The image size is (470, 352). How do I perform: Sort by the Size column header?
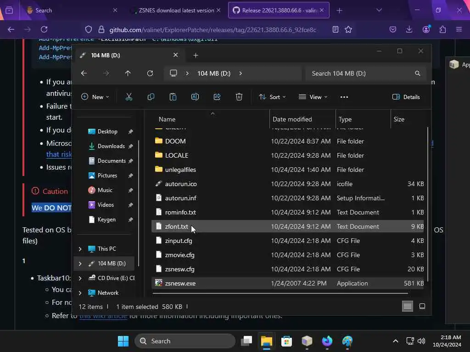point(399,119)
